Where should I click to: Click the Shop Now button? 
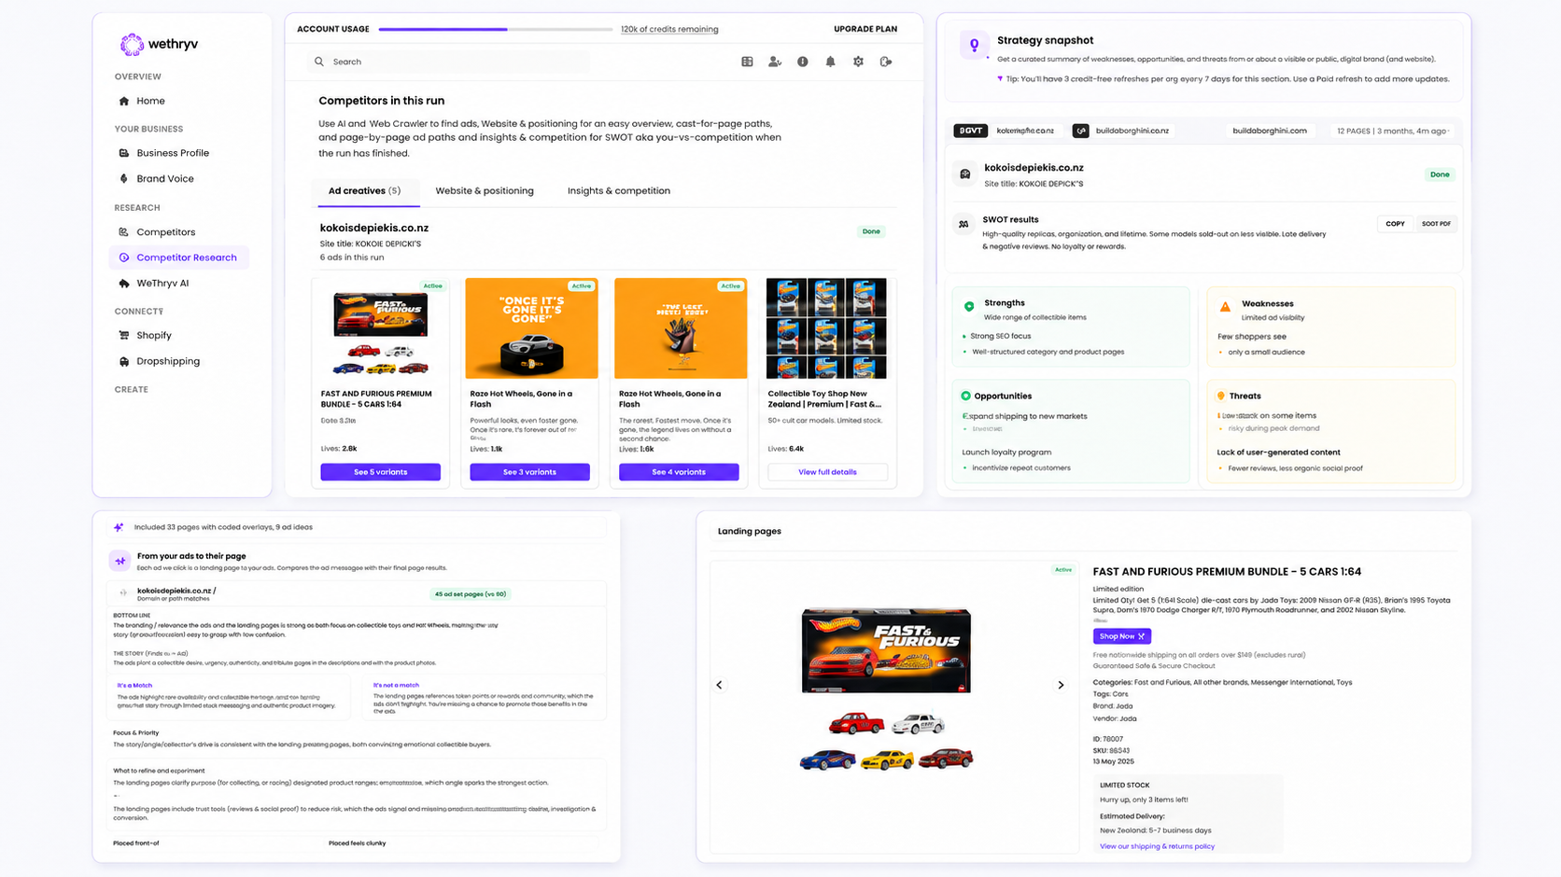coord(1122,636)
